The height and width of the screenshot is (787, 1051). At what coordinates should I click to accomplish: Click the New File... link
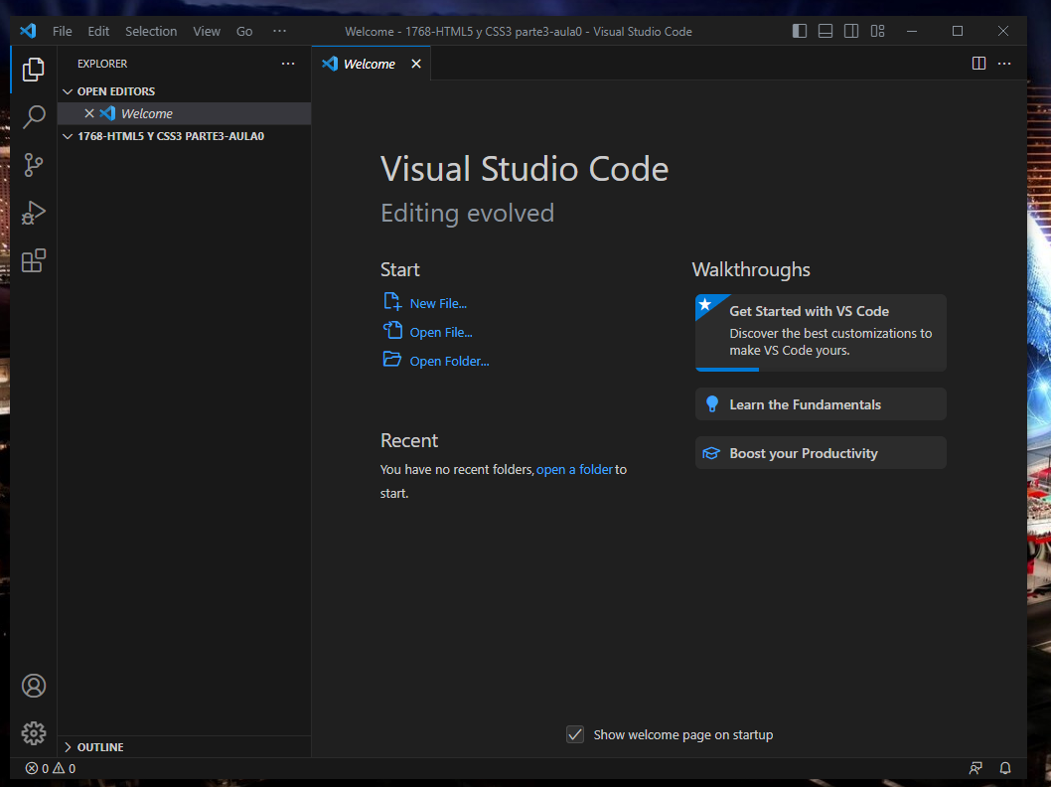point(438,304)
